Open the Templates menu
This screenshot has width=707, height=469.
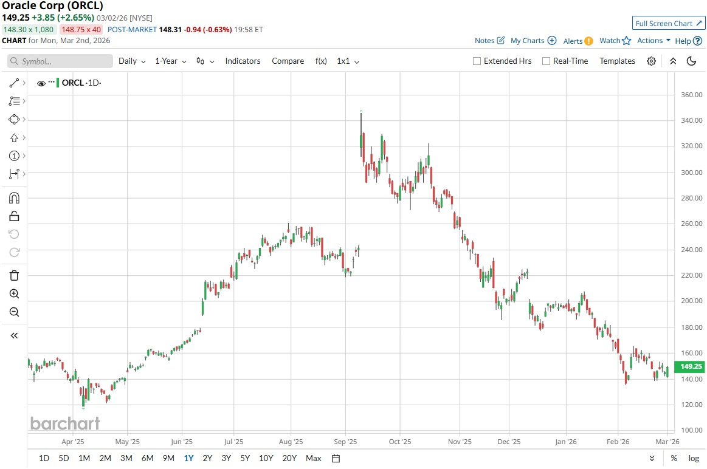[x=617, y=61]
